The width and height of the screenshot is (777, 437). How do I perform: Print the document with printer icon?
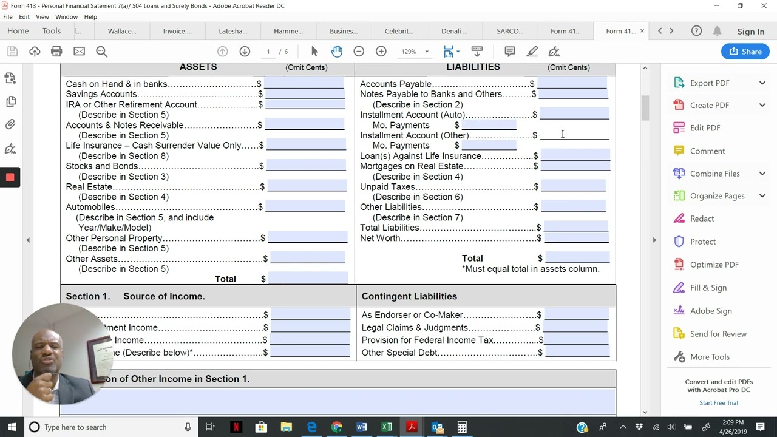point(56,52)
